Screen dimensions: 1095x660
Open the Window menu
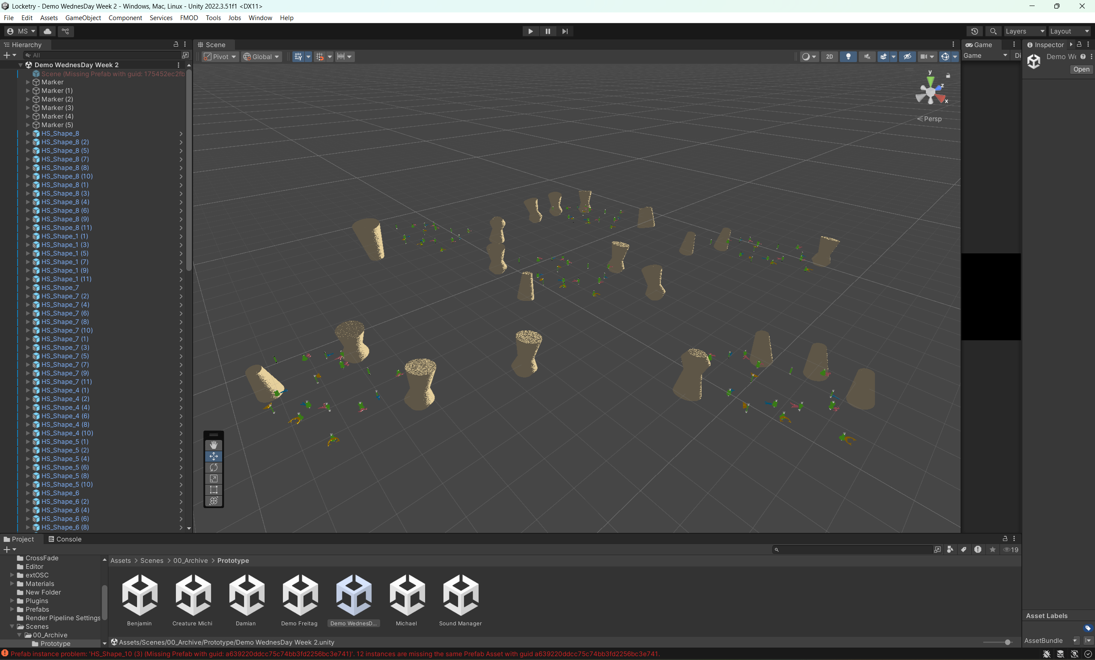(260, 18)
